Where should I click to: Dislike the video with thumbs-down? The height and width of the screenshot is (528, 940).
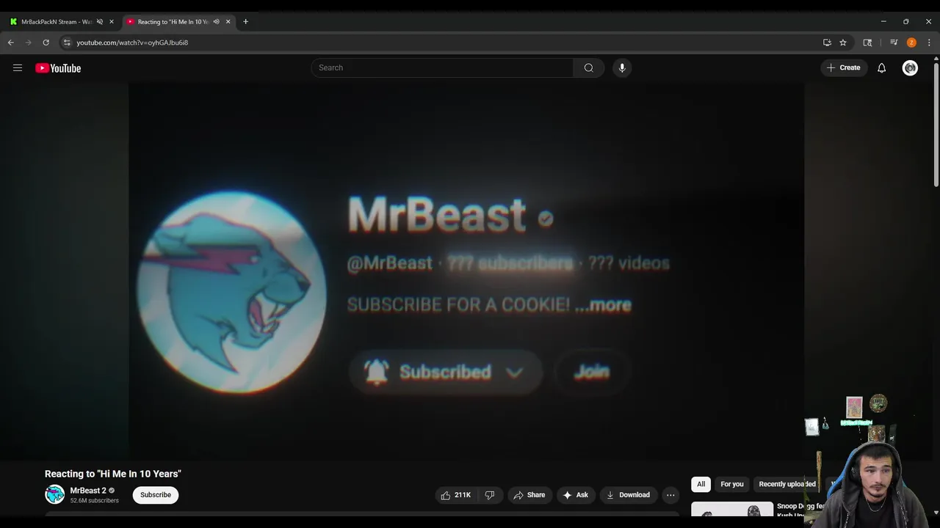[490, 495]
